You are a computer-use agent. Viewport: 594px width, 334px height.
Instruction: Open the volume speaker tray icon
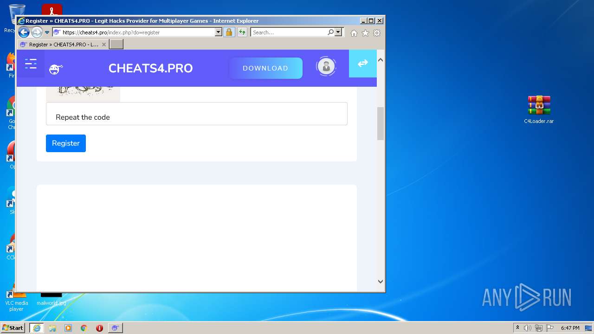(528, 328)
